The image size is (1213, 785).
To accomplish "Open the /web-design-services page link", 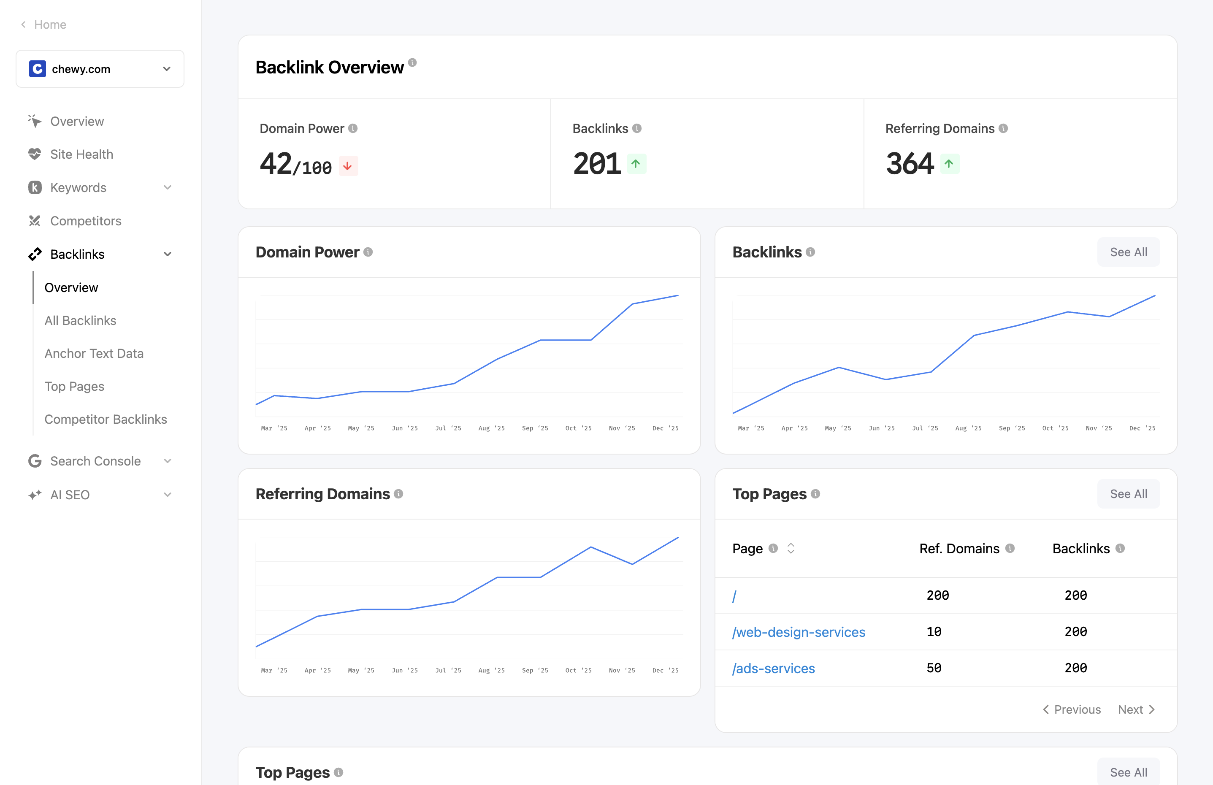I will tap(798, 632).
